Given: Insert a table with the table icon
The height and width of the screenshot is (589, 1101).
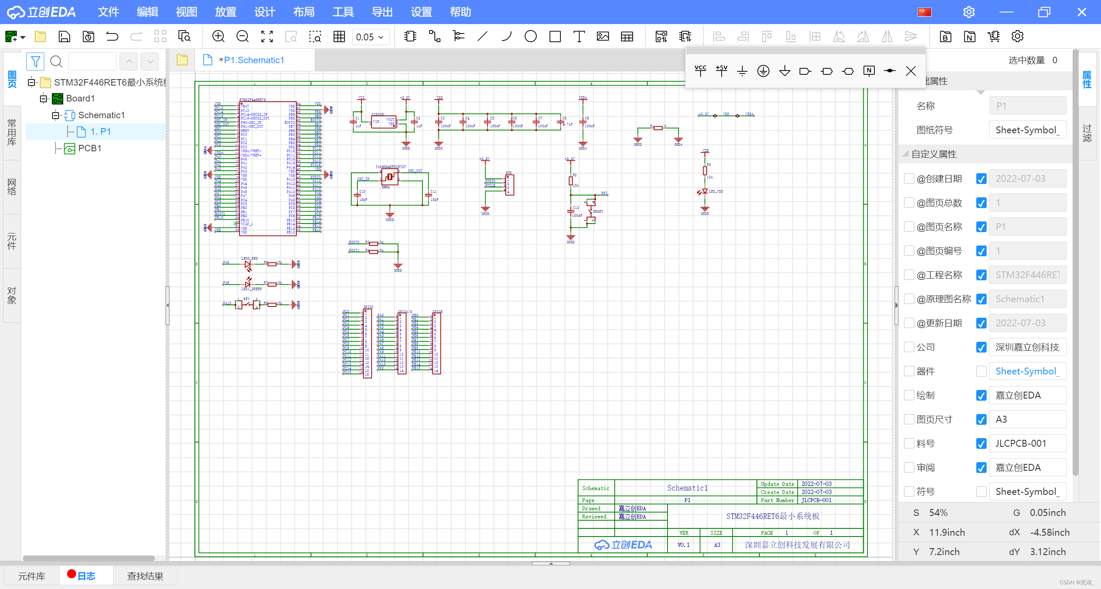Looking at the screenshot, I should [627, 37].
